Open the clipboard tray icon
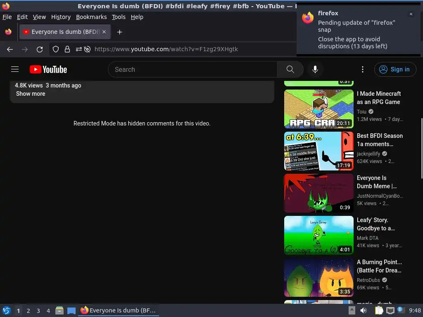 [379, 310]
